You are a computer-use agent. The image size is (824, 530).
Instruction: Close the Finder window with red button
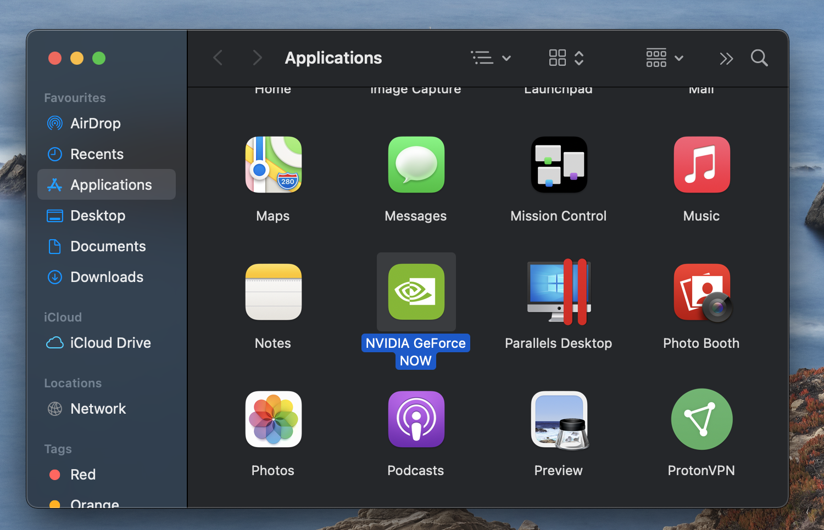click(55, 58)
